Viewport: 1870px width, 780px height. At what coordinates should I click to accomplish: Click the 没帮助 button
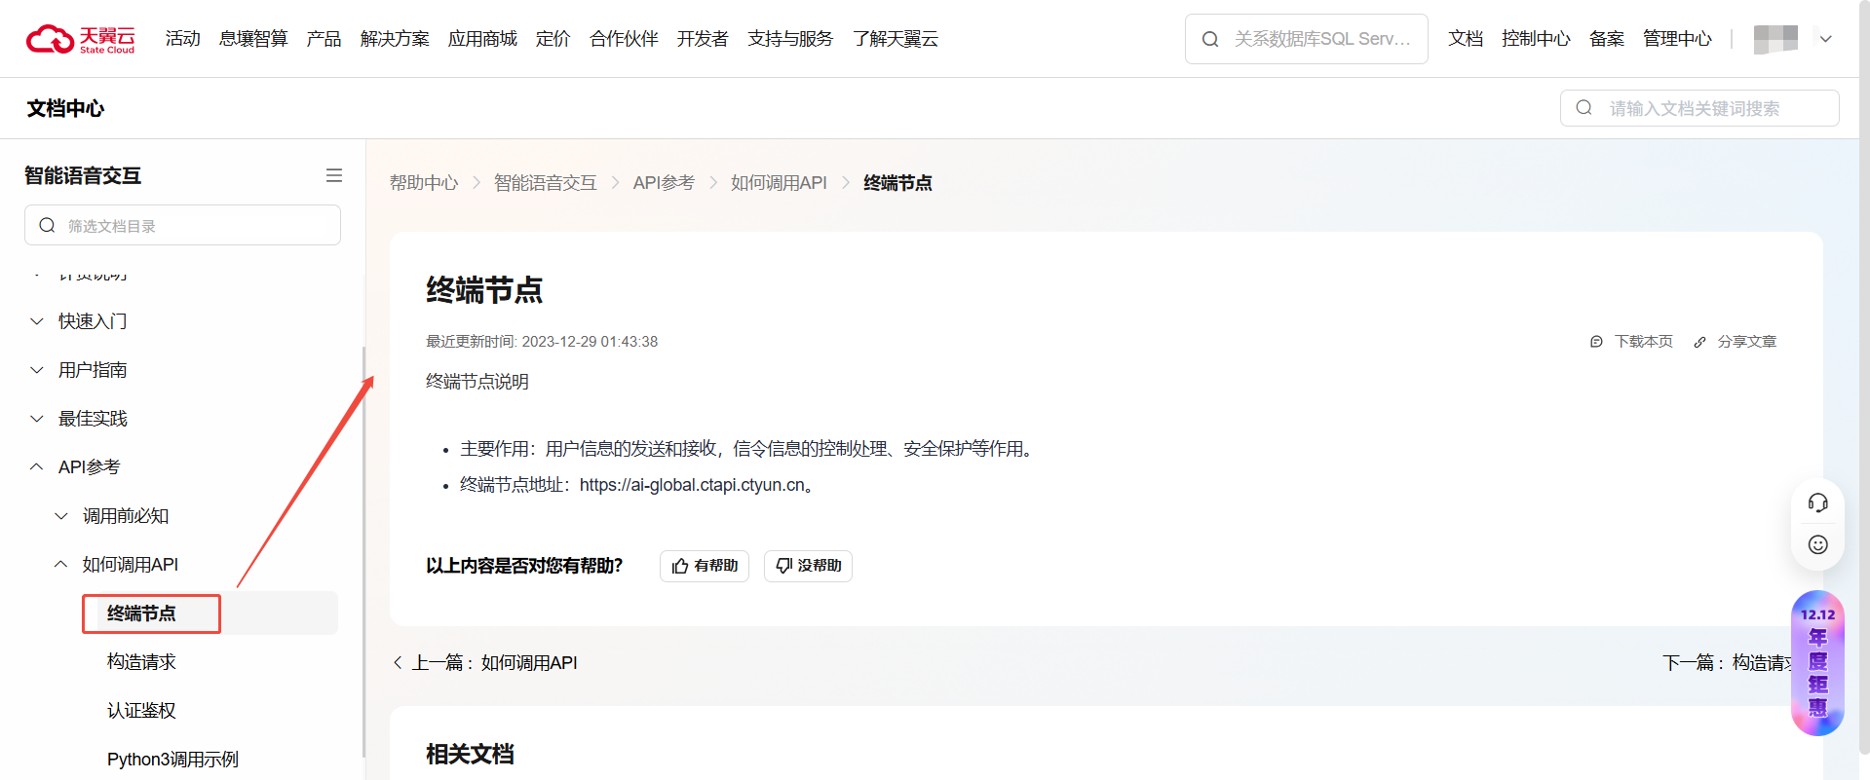(808, 566)
